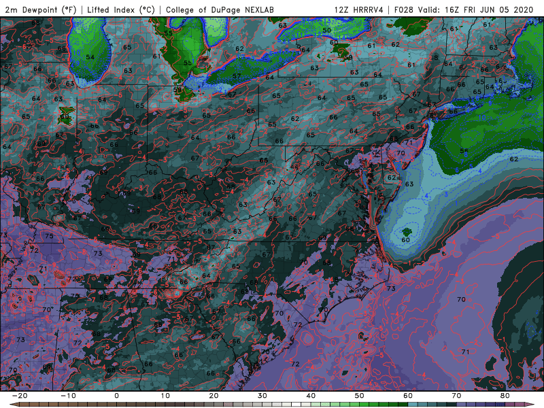This screenshot has width=544, height=408.
Task: Click the 57 dewpoint value over Lake Erie
Action: pos(237,76)
